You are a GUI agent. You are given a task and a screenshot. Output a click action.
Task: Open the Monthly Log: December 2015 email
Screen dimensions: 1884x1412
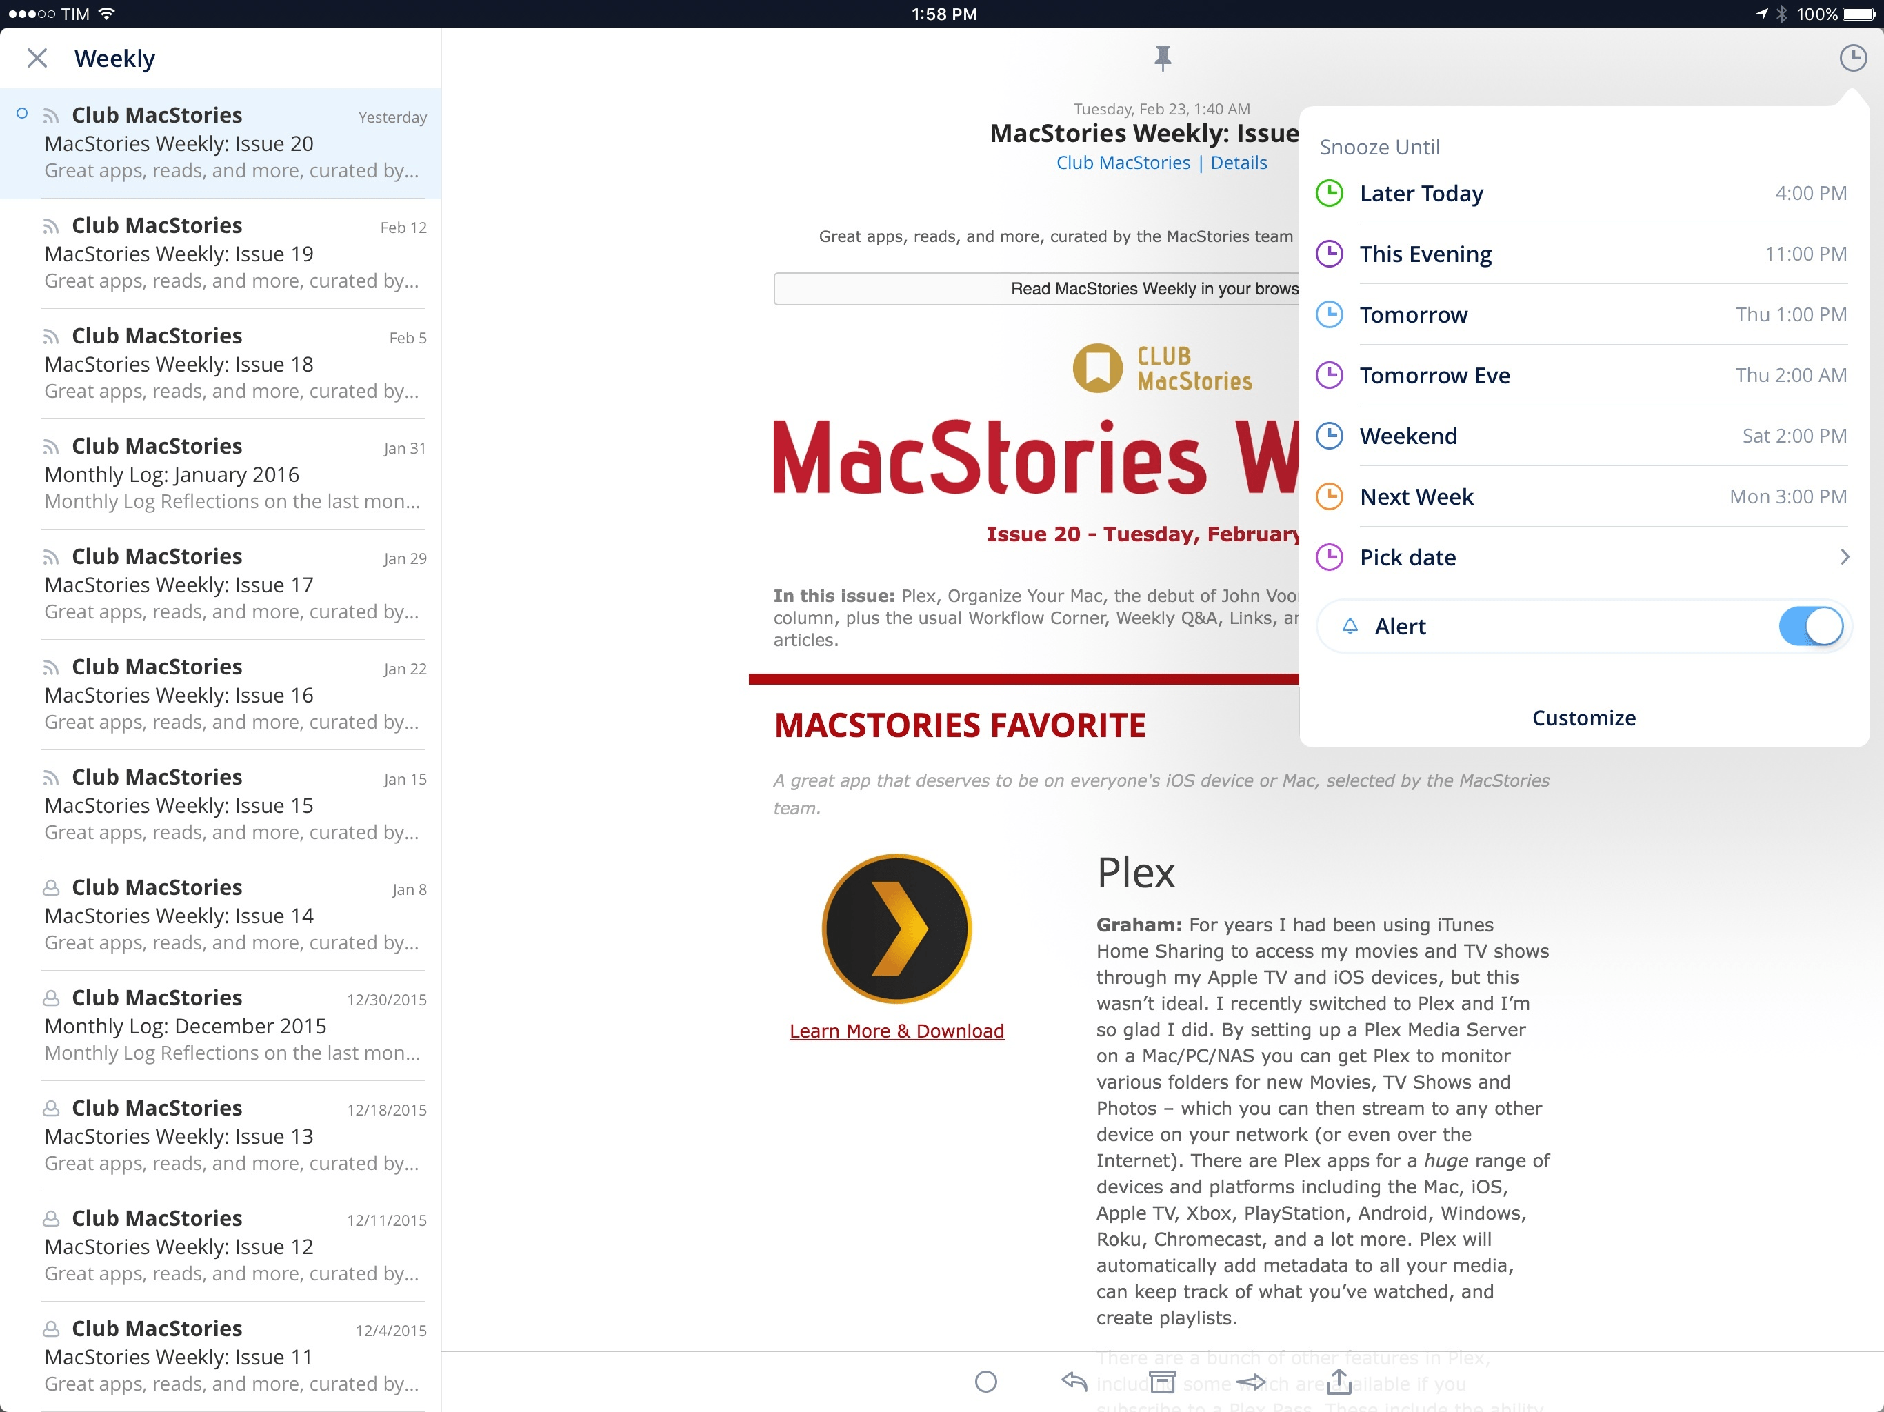click(221, 1025)
